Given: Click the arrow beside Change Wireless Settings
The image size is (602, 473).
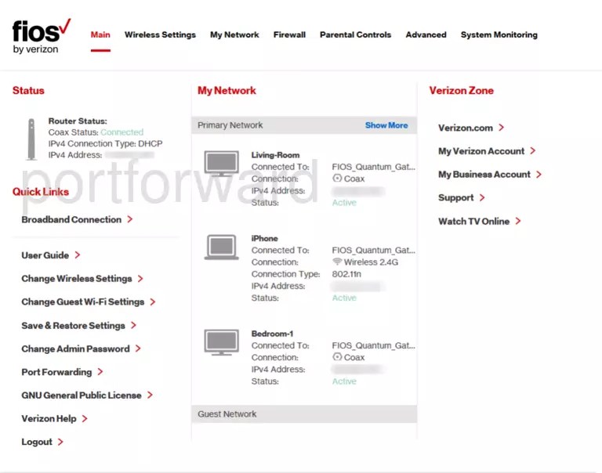Looking at the screenshot, I should coord(140,279).
